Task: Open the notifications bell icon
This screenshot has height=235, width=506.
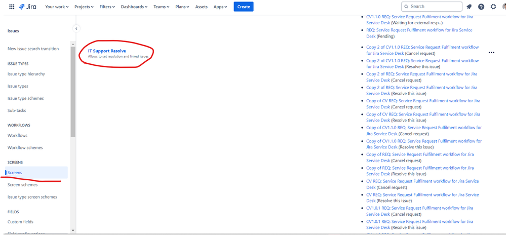Action: point(469,7)
